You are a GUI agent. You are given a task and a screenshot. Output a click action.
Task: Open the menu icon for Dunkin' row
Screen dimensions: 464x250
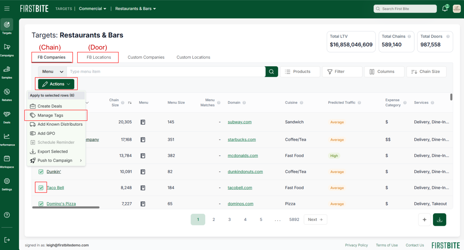point(143,172)
